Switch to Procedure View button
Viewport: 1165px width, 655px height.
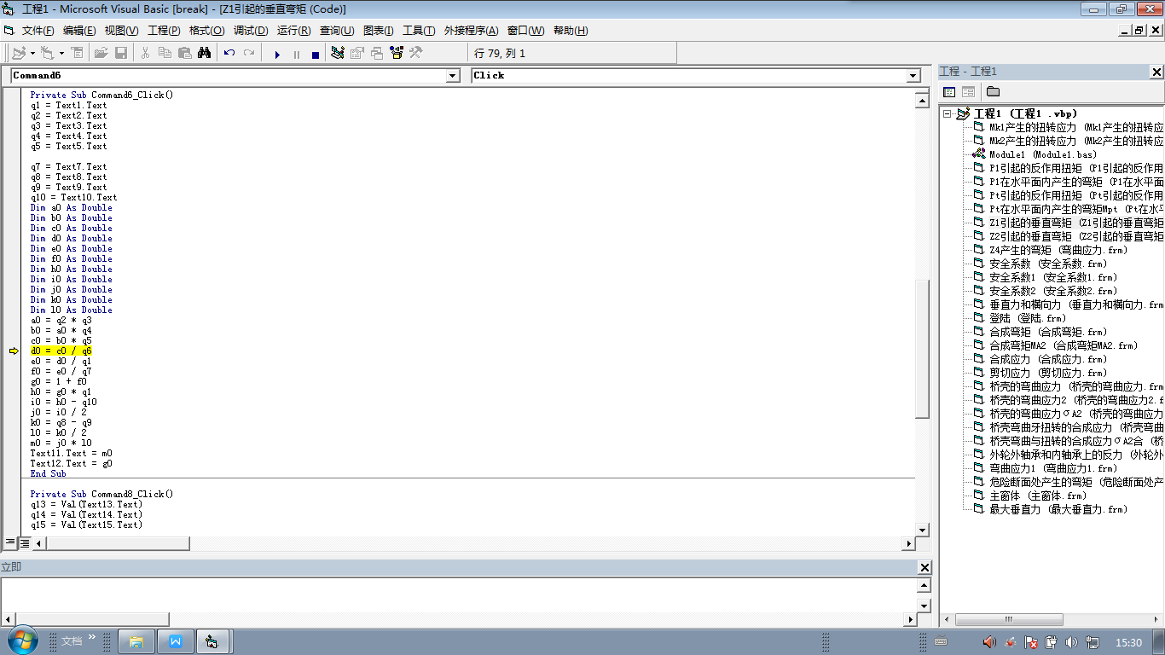(10, 542)
